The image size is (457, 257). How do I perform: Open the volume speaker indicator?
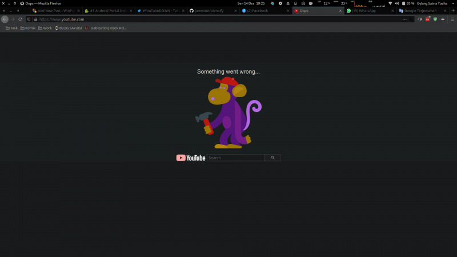tap(396, 3)
